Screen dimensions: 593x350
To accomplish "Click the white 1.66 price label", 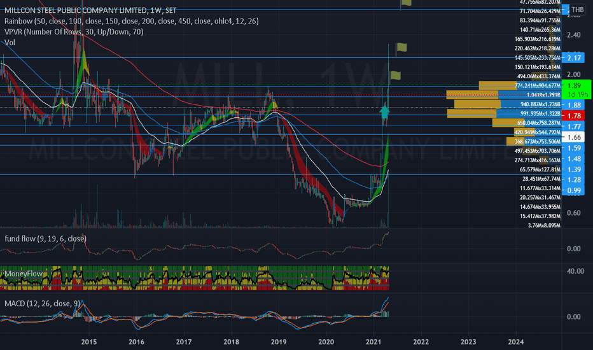I will point(573,137).
